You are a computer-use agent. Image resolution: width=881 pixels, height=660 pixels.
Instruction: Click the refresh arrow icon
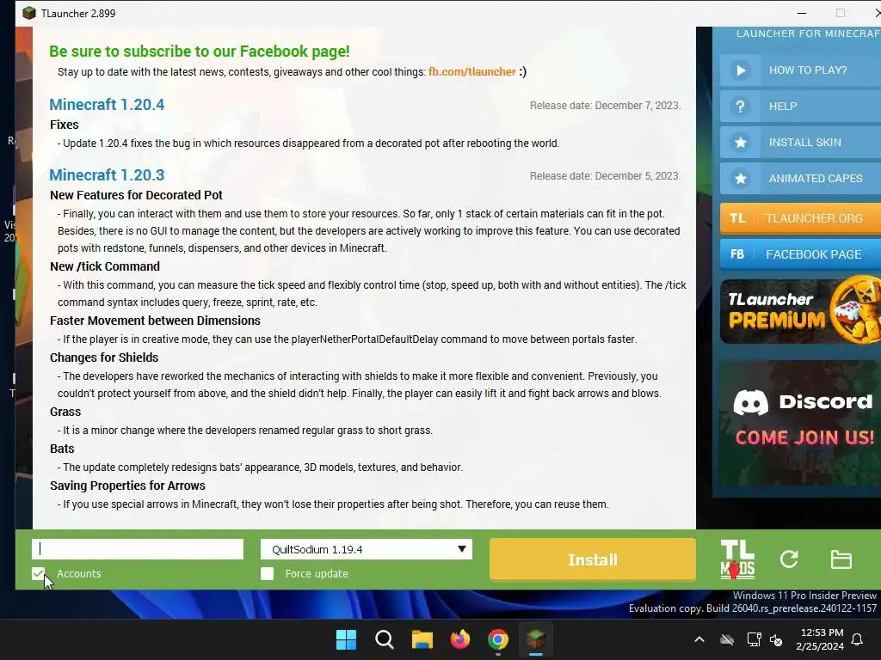(x=789, y=559)
